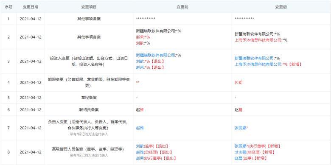Open 刘歆 investor link marked 退出 in row 3
This screenshot has width=331, height=165.
coord(140,62)
